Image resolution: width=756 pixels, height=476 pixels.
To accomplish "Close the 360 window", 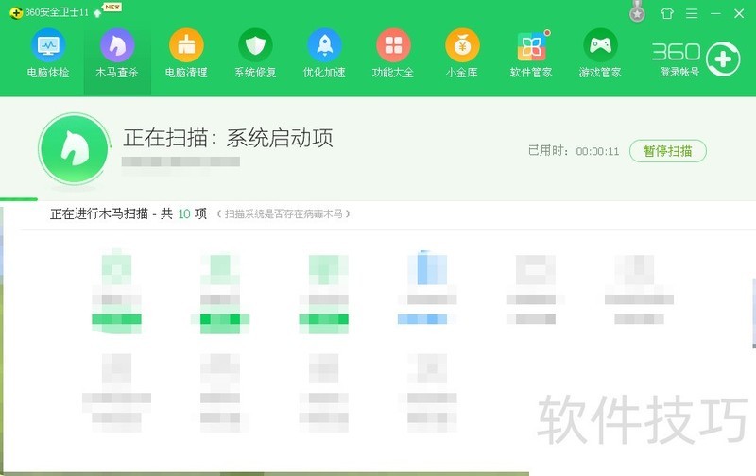I will tap(739, 13).
